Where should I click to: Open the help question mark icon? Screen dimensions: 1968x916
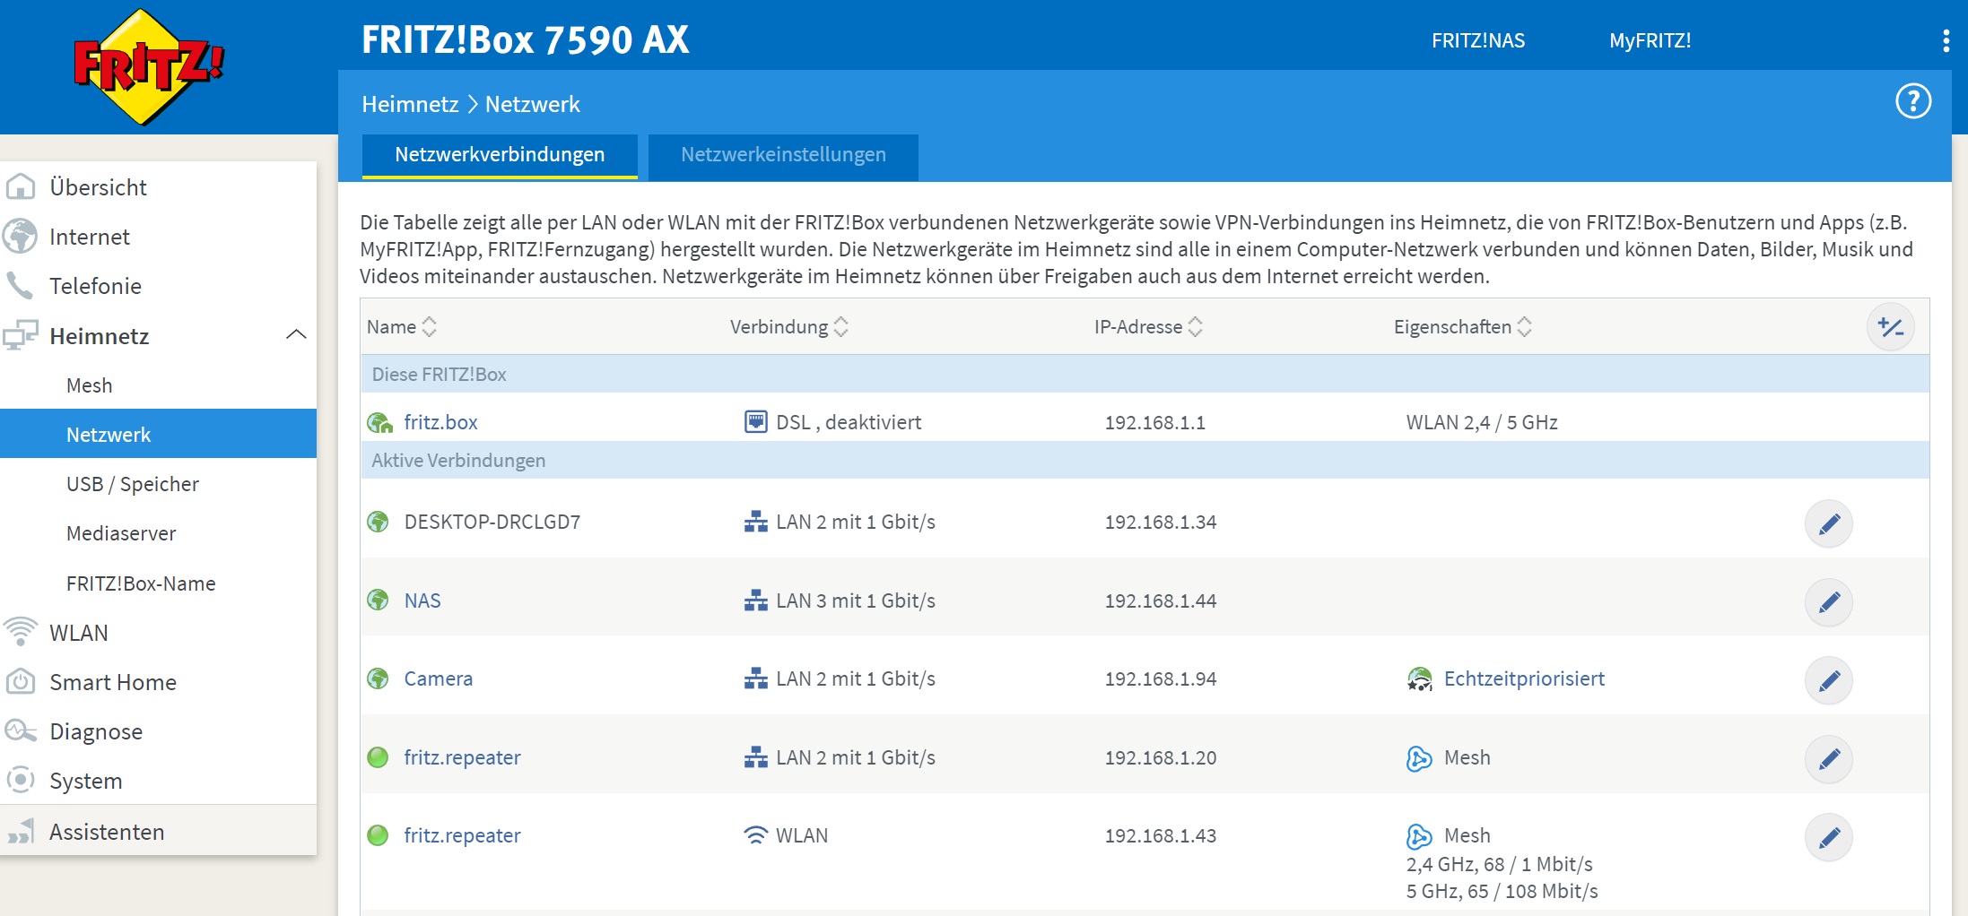point(1913,101)
